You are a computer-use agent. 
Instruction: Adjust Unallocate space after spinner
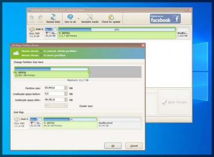click(66, 100)
